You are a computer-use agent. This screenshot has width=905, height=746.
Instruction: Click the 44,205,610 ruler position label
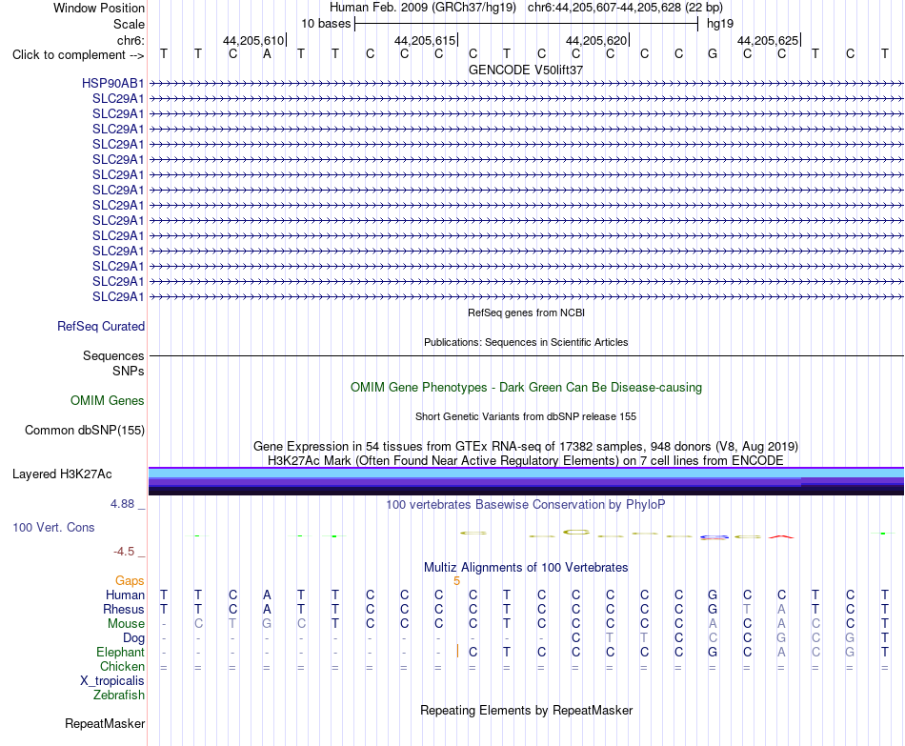[x=253, y=40]
